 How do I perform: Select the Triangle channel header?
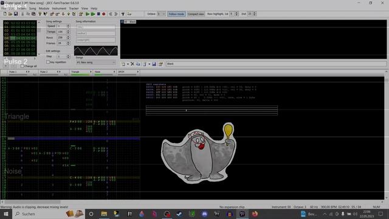[x=81, y=72]
